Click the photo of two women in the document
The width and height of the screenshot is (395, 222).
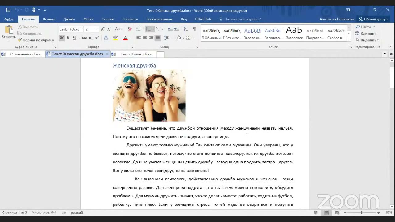[149, 96]
